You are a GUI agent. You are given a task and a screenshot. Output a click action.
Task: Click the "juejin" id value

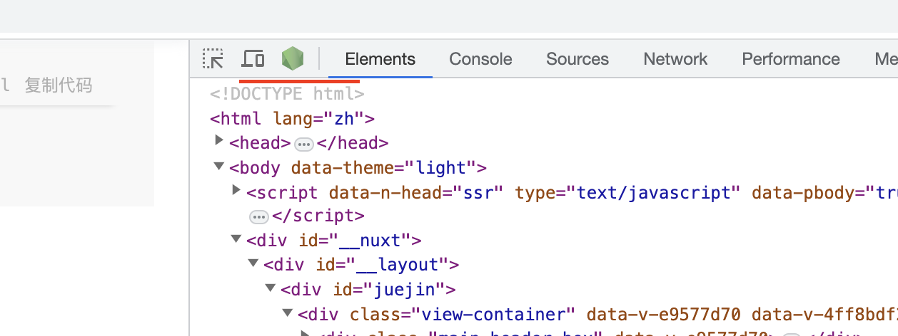pos(405,290)
